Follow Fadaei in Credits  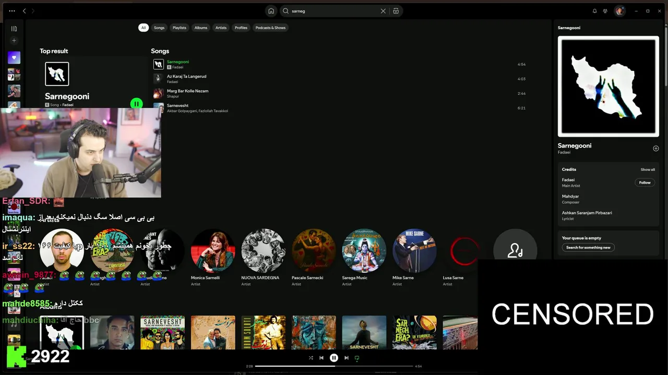tap(645, 183)
